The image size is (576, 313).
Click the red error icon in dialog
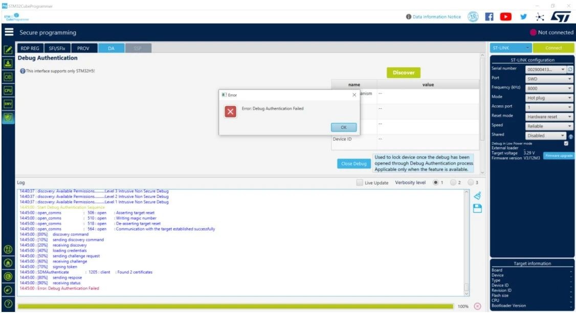[x=230, y=111]
